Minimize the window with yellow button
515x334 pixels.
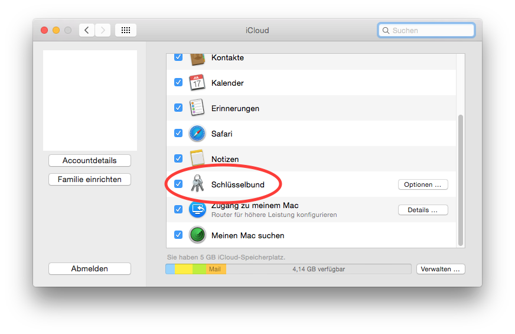point(56,30)
